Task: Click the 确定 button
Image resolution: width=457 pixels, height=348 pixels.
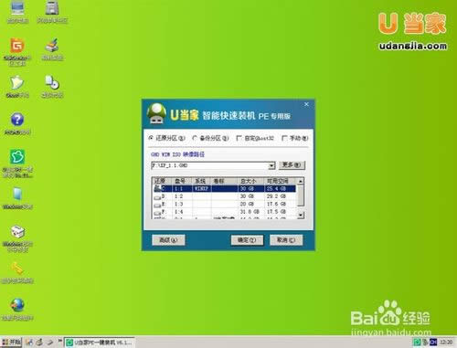Action: tap(247, 240)
